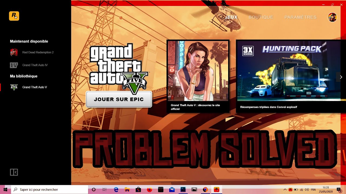The height and width of the screenshot is (194, 346).
Task: Launch Firefox from taskbar
Action: (x=149, y=189)
